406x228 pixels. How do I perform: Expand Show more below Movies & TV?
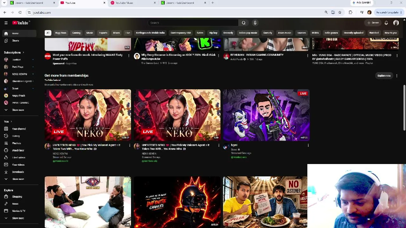coord(18,218)
